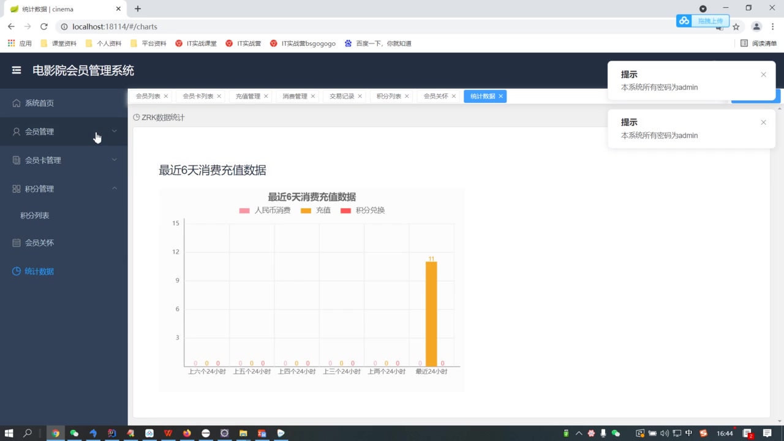The height and width of the screenshot is (441, 784).
Task: Open Firefox from the taskbar
Action: [187, 433]
